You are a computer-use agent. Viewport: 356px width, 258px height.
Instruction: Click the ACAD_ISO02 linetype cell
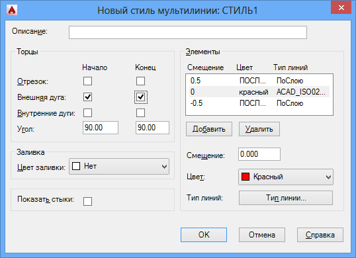tap(301, 92)
